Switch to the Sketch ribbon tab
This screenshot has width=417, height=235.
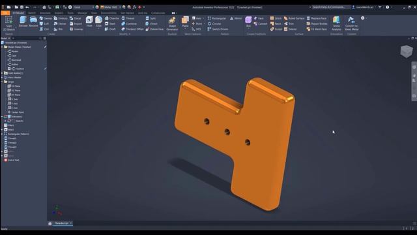32,13
